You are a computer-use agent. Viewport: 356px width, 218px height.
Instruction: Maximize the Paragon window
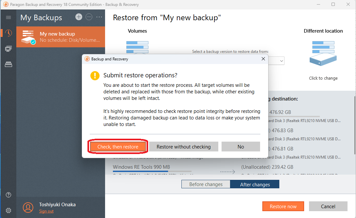[333, 4]
